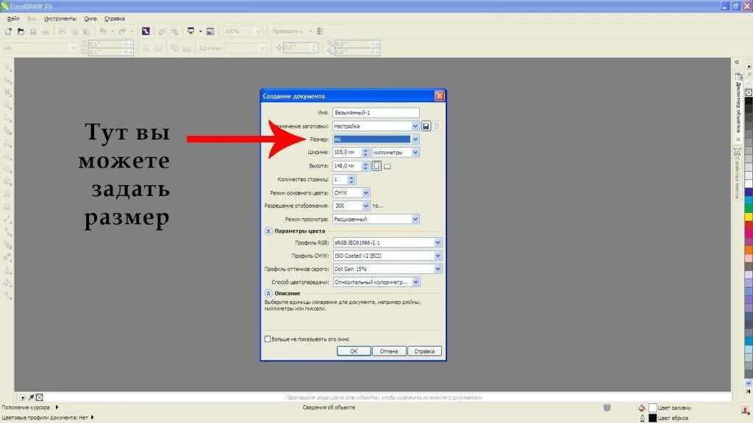Close the New Document dialog
Image resolution: width=753 pixels, height=423 pixels.
pos(440,96)
